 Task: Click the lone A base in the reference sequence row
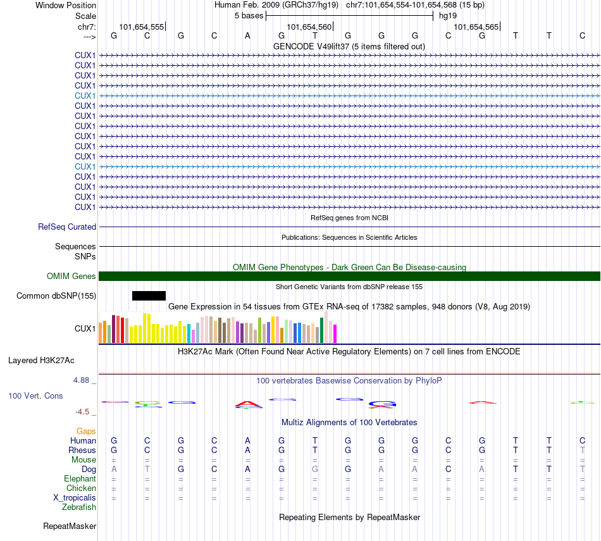point(247,35)
